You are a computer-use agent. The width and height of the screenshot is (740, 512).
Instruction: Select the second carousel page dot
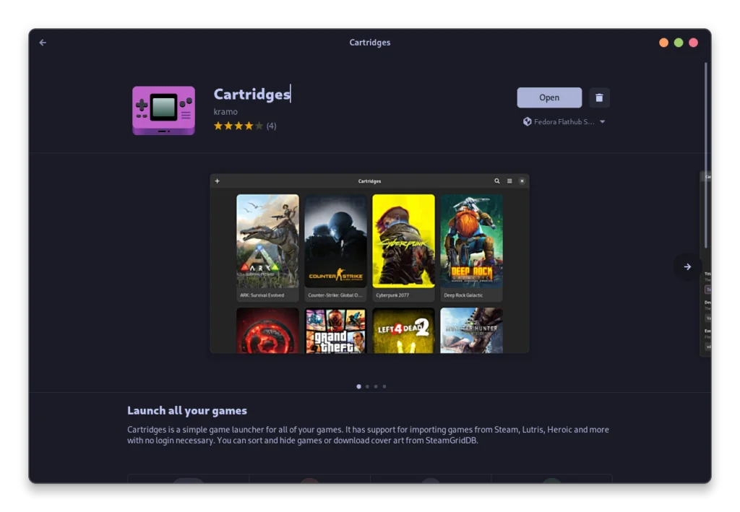[367, 386]
